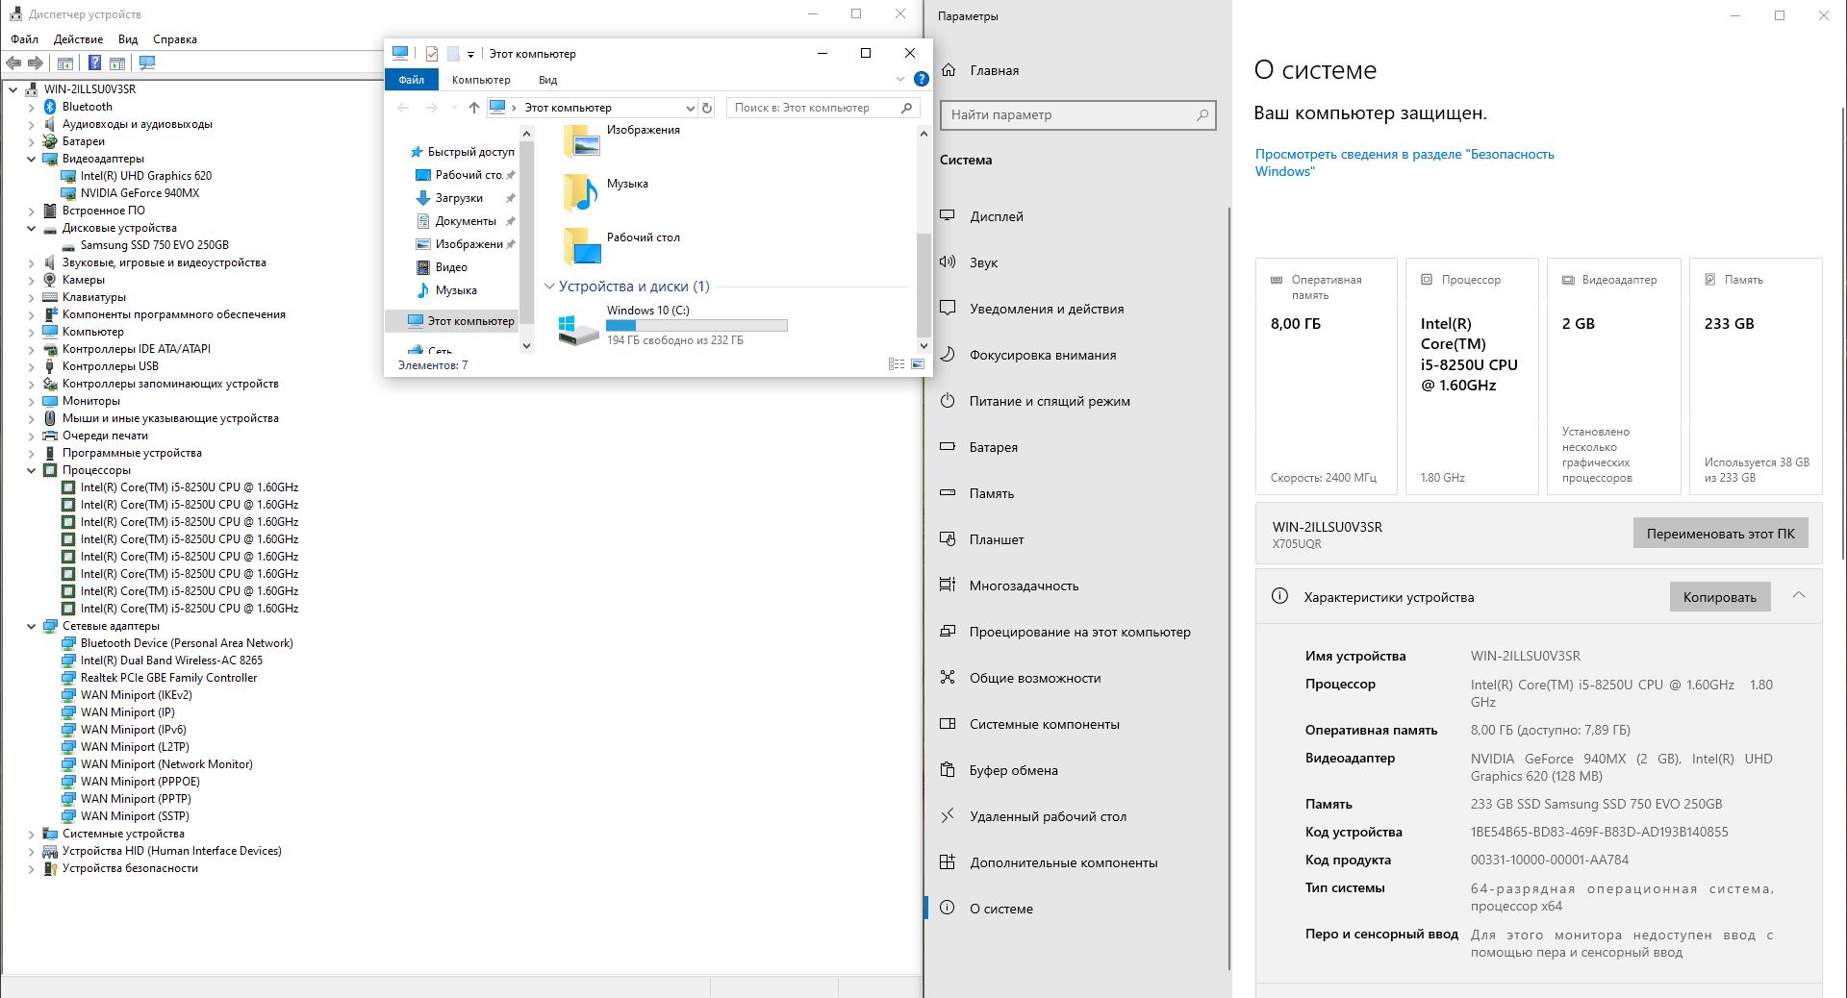Open the address bar history dropdown
1847x998 pixels.
tap(690, 108)
